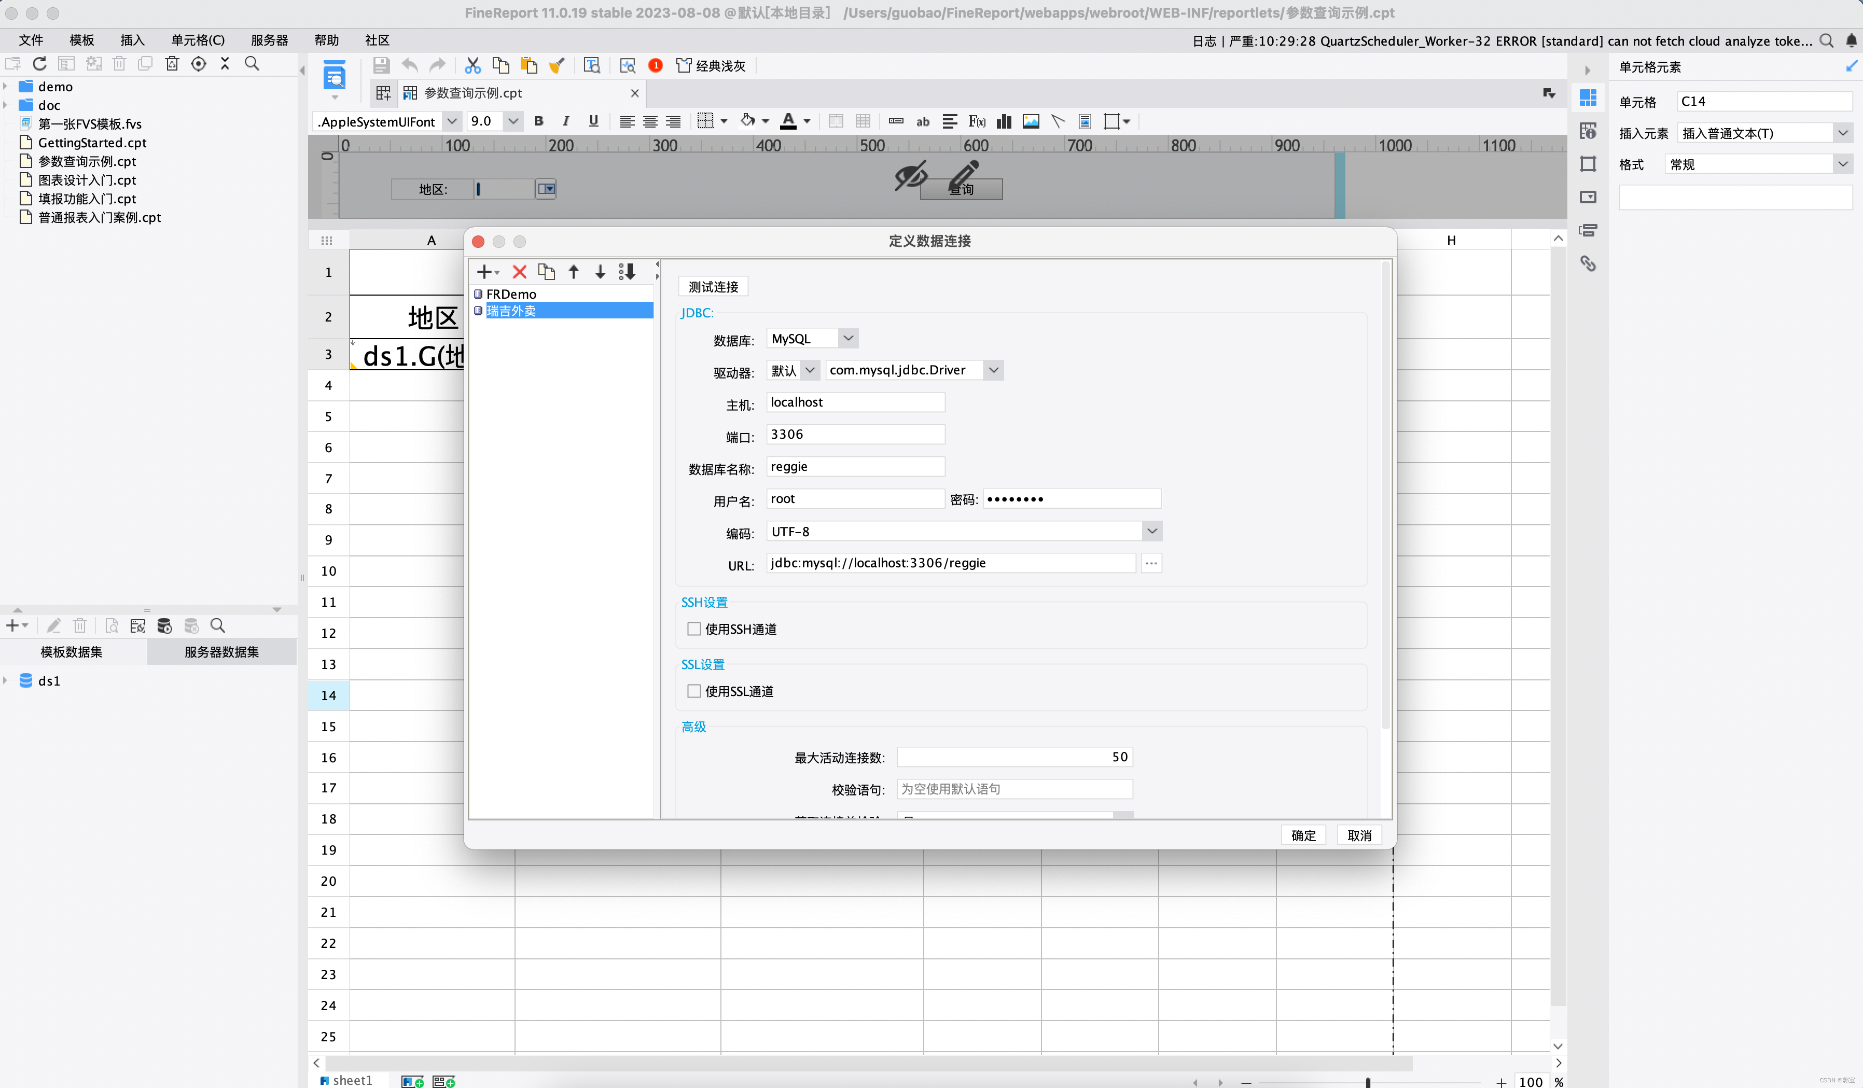Image resolution: width=1863 pixels, height=1088 pixels.
Task: Click the Underline formatting icon
Action: point(593,121)
